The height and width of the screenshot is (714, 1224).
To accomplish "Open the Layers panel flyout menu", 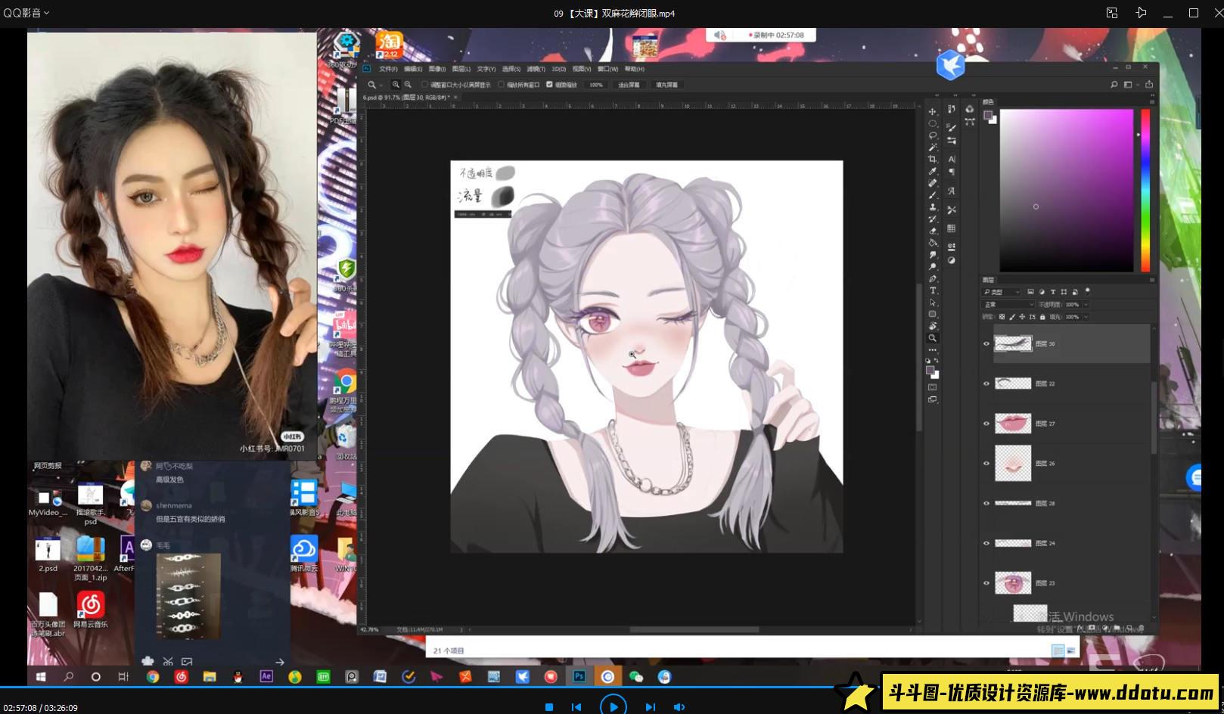I will [1152, 280].
